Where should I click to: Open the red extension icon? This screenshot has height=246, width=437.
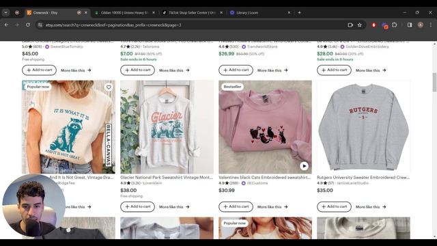(373, 25)
